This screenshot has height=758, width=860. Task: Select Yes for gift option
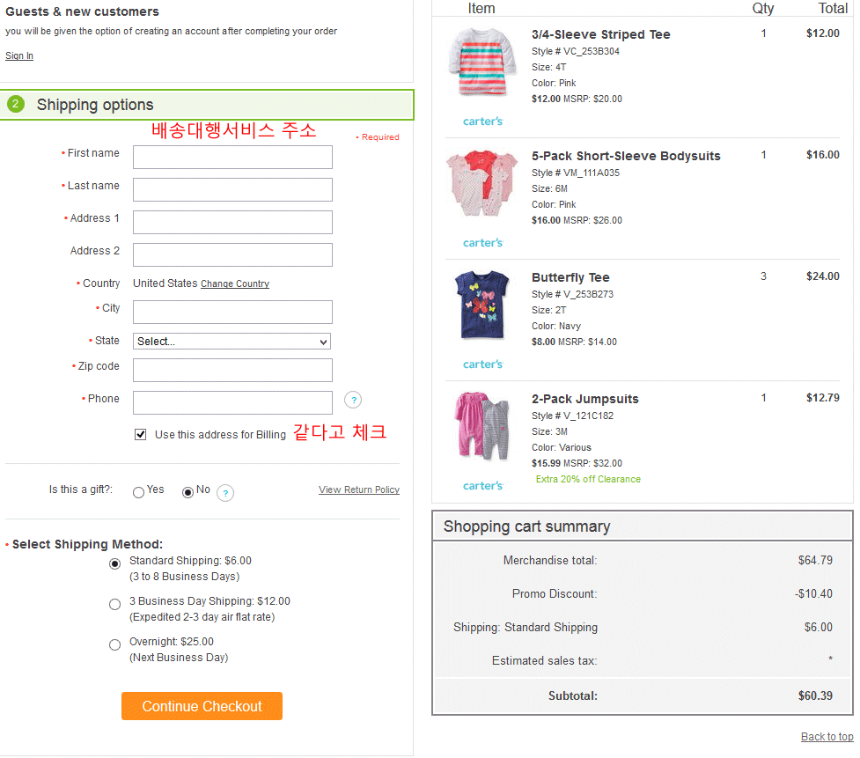click(138, 493)
